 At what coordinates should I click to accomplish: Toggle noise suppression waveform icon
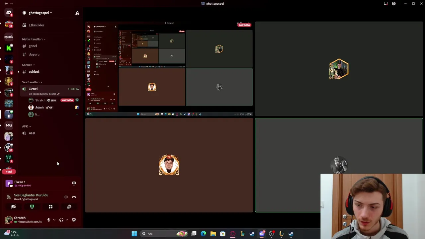click(66, 197)
